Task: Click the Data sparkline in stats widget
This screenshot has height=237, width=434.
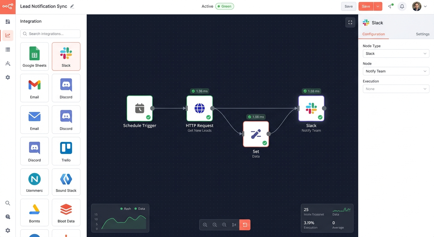Action: [342, 210]
